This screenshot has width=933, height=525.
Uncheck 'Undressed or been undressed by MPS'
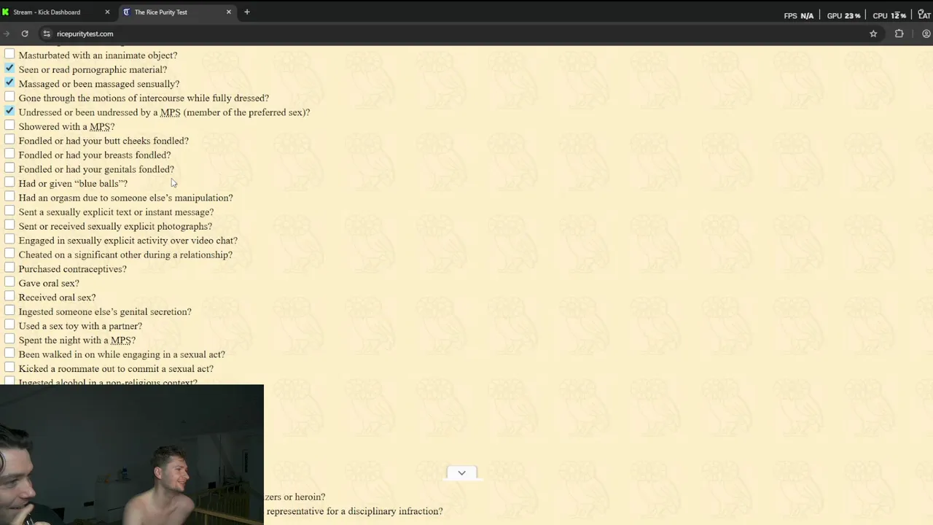(x=9, y=112)
